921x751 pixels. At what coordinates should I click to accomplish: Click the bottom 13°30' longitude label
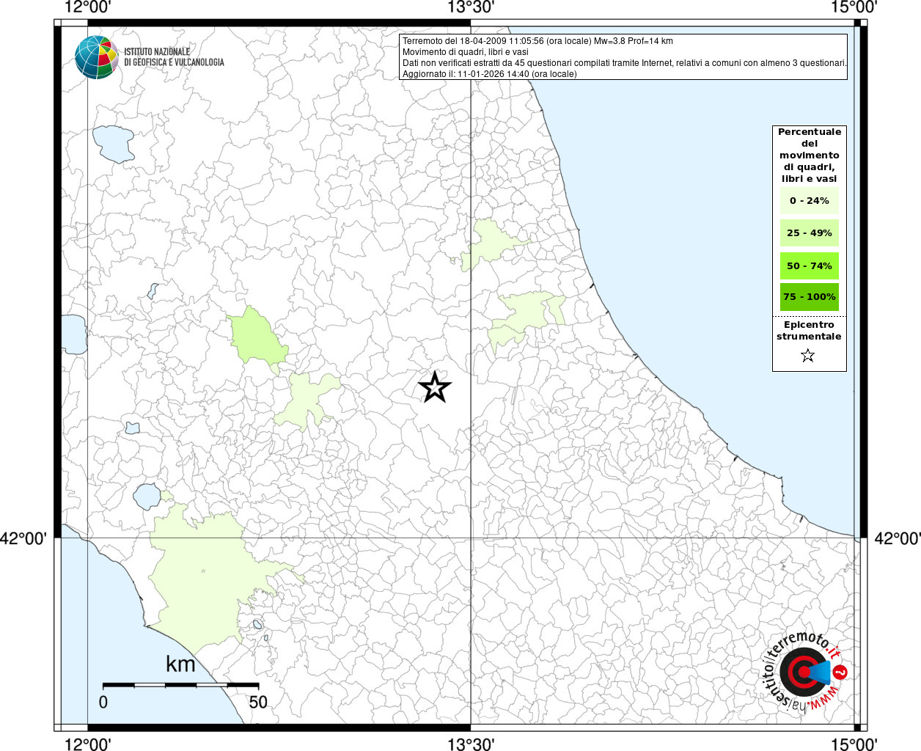(x=471, y=744)
